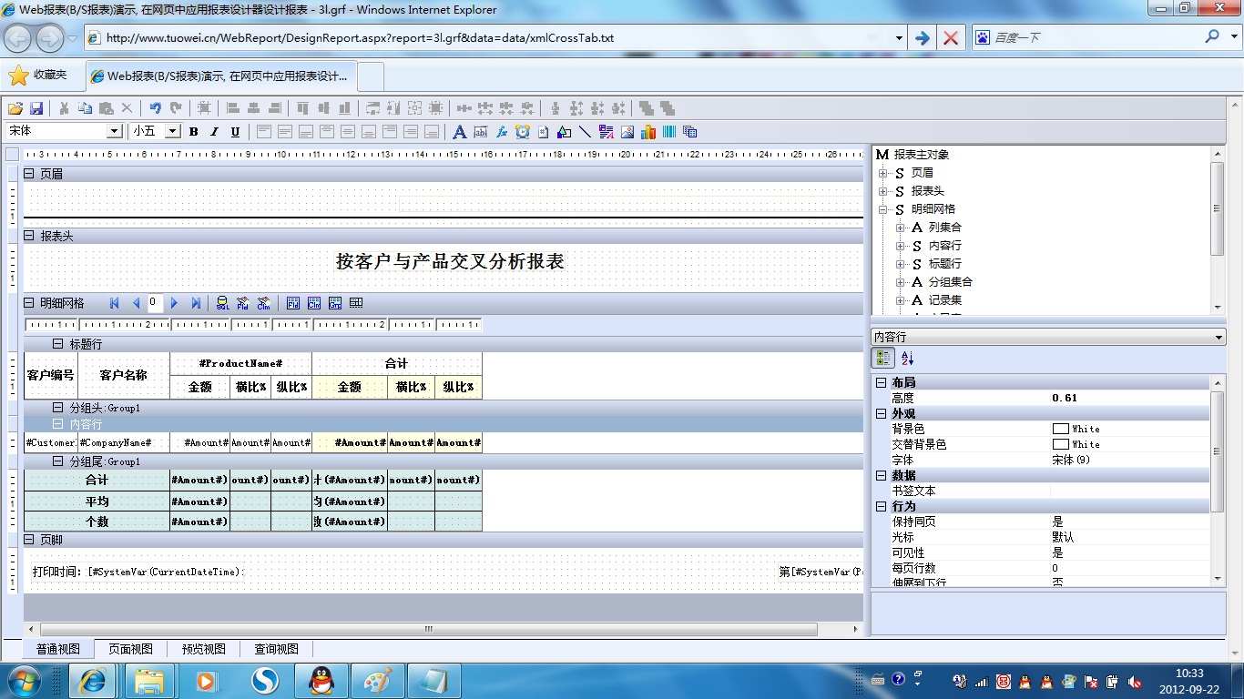Viewport: 1244px width, 699px height.
Task: Select the line drawing tool
Action: [585, 132]
